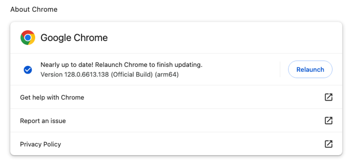The height and width of the screenshot is (165, 355).
Task: Click Report an issue external link icon
Action: [x=328, y=121]
